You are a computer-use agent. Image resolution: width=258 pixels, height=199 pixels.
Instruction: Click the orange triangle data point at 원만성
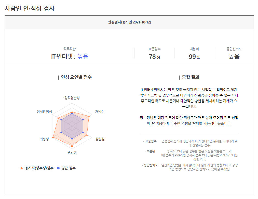(x=72, y=146)
